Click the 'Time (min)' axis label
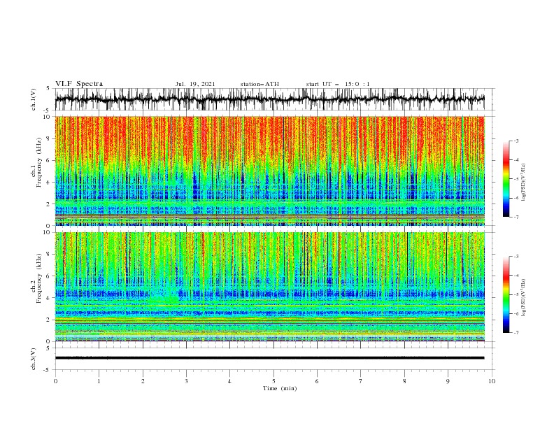This screenshot has width=554, height=428. 280,388
